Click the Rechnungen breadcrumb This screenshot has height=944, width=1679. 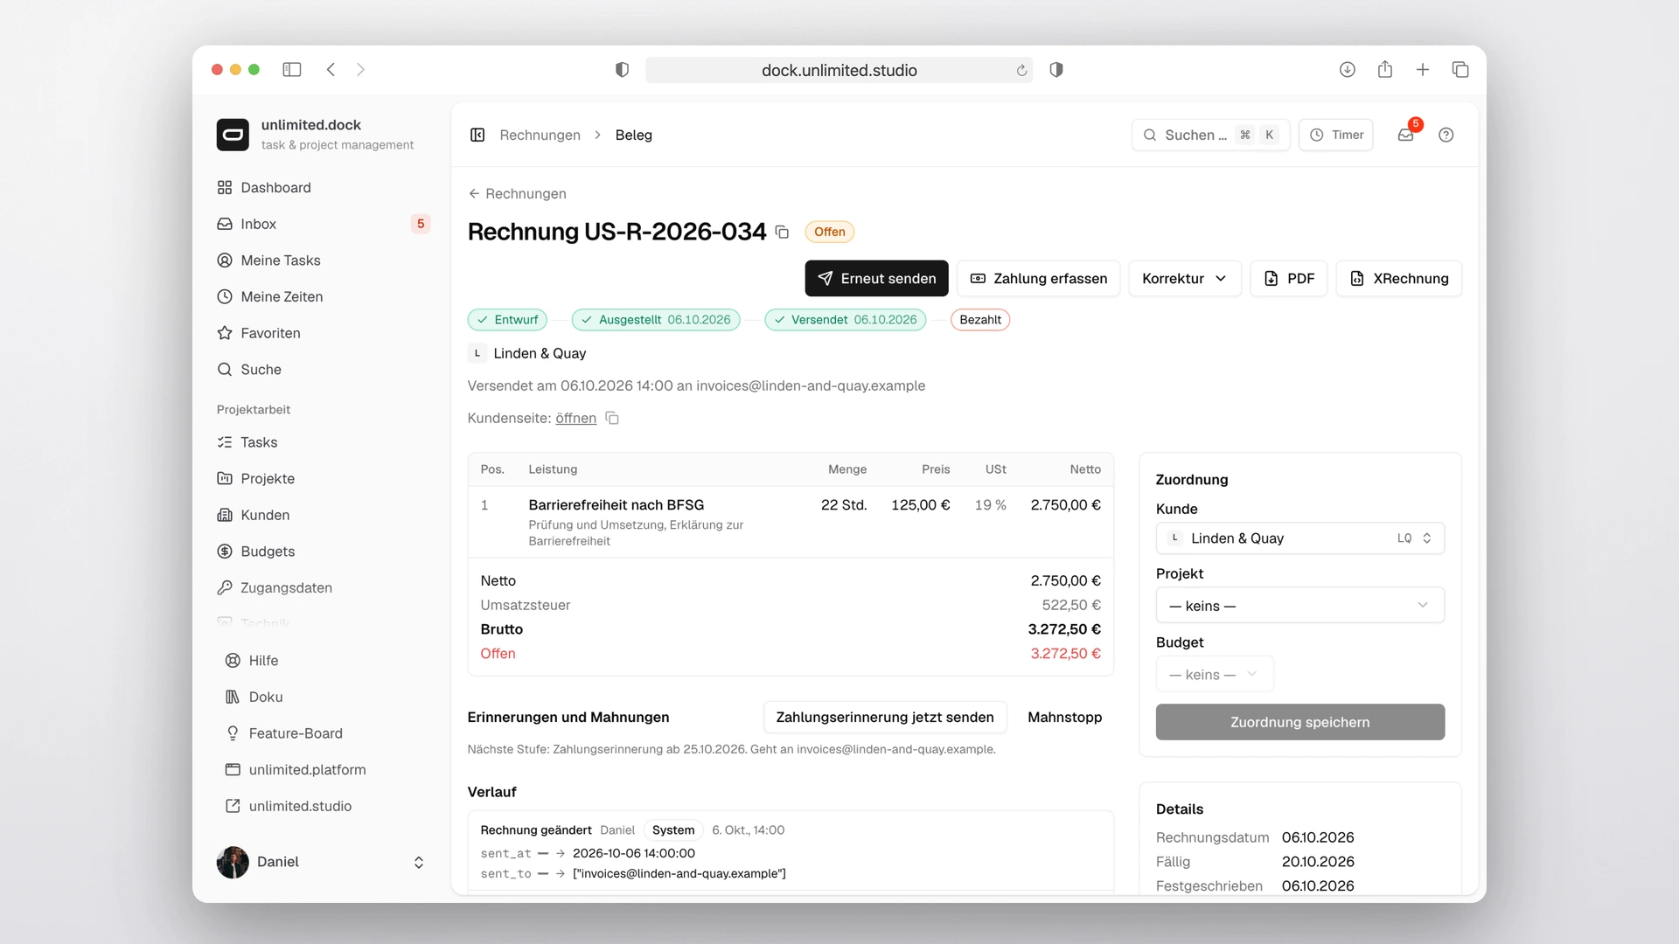540,135
